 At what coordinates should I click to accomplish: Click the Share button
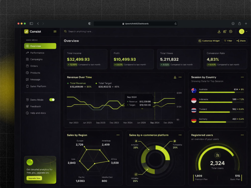tap(241, 41)
